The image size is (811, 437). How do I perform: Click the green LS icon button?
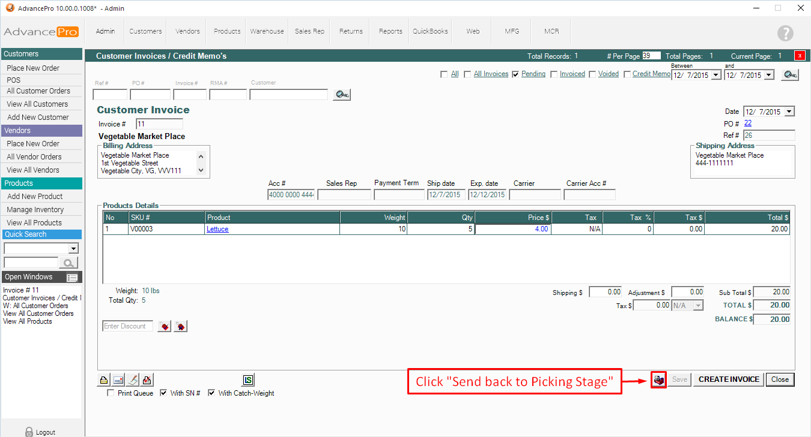pyautogui.click(x=249, y=379)
